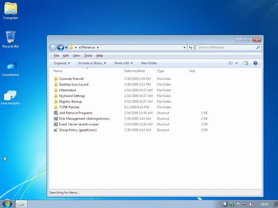
Task: Click the New folder button
Action: [149, 63]
